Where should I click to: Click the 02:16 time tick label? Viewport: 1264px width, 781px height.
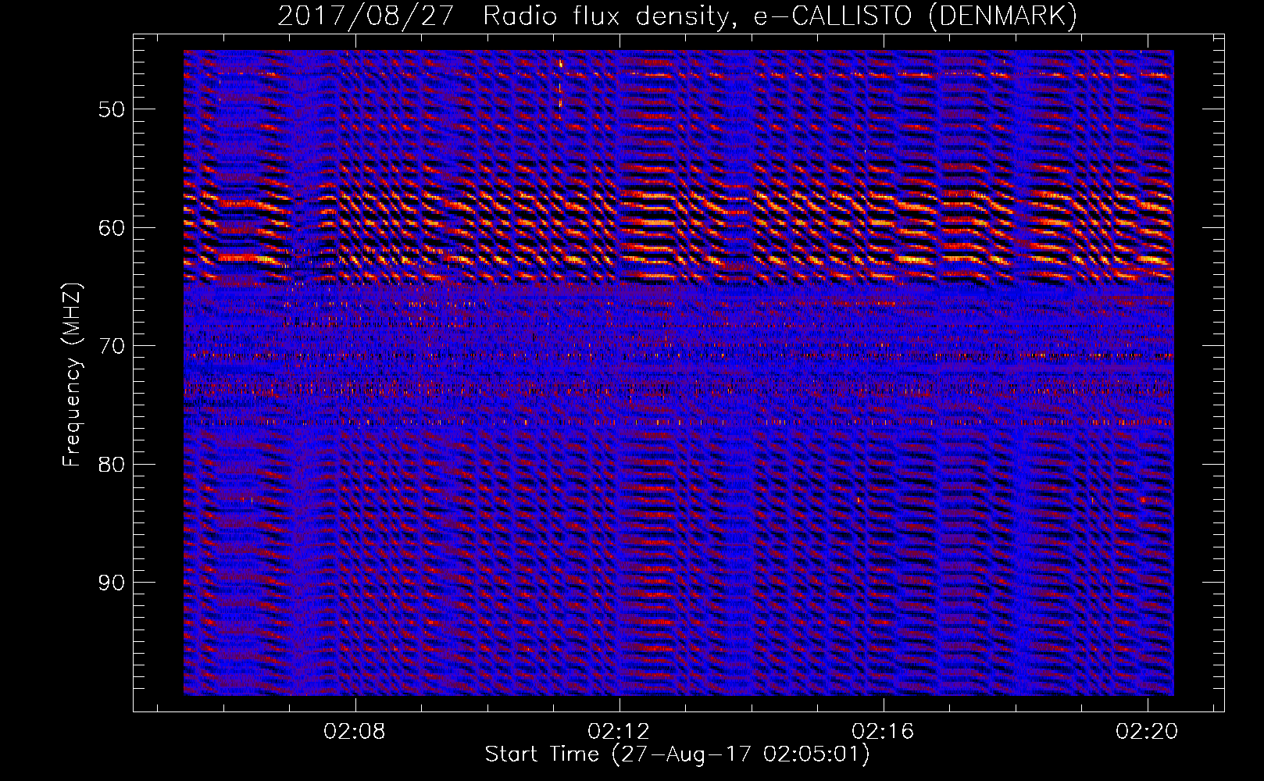pyautogui.click(x=884, y=731)
